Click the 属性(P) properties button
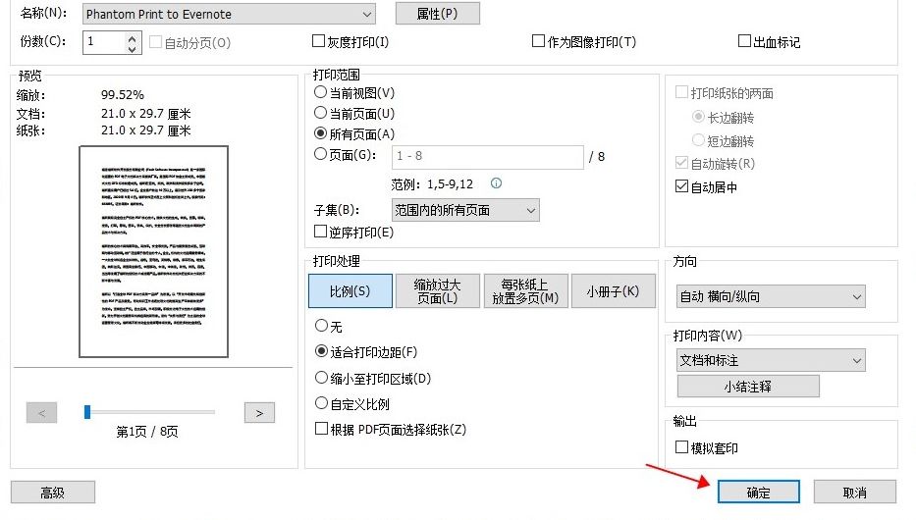The width and height of the screenshot is (916, 520). click(438, 14)
